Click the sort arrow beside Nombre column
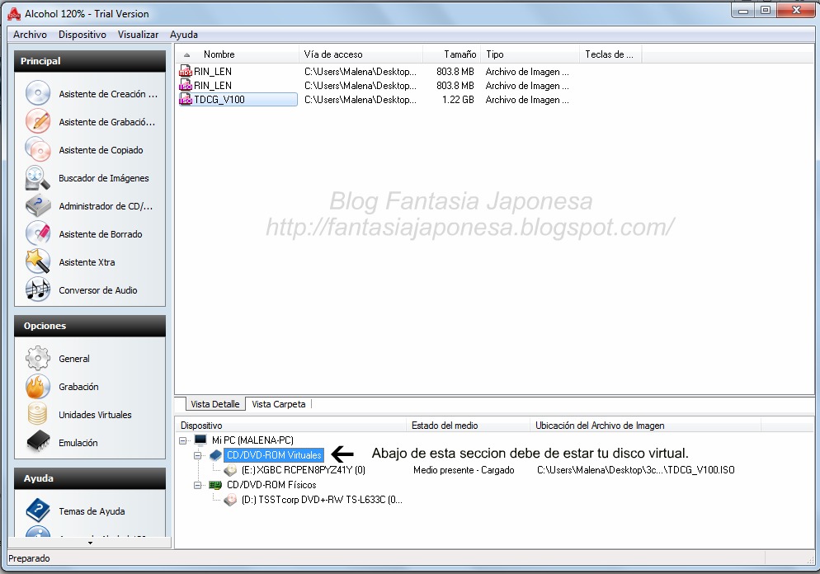Image resolution: width=820 pixels, height=574 pixels. (186, 55)
